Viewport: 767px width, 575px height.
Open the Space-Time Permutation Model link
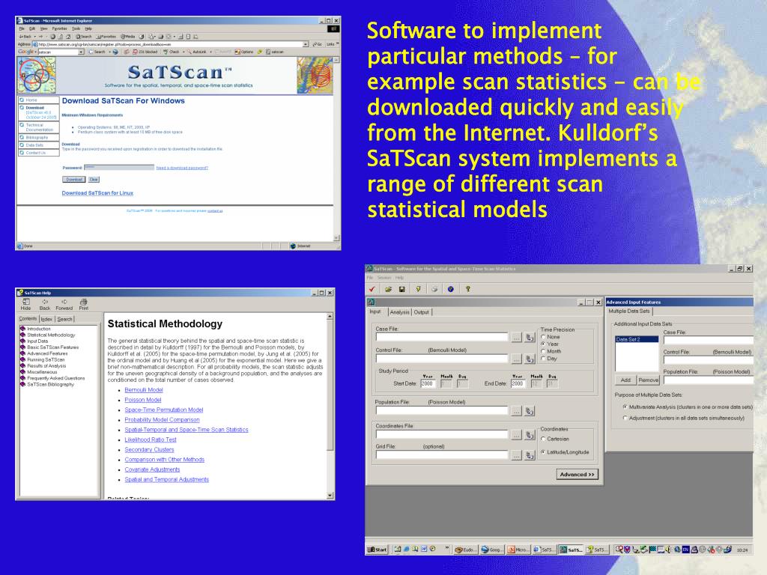click(164, 410)
